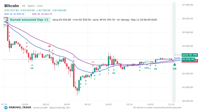The height and width of the screenshot is (111, 198).
Task: Click the high value 'H 83 070.60'
Action: [x=28, y=10]
